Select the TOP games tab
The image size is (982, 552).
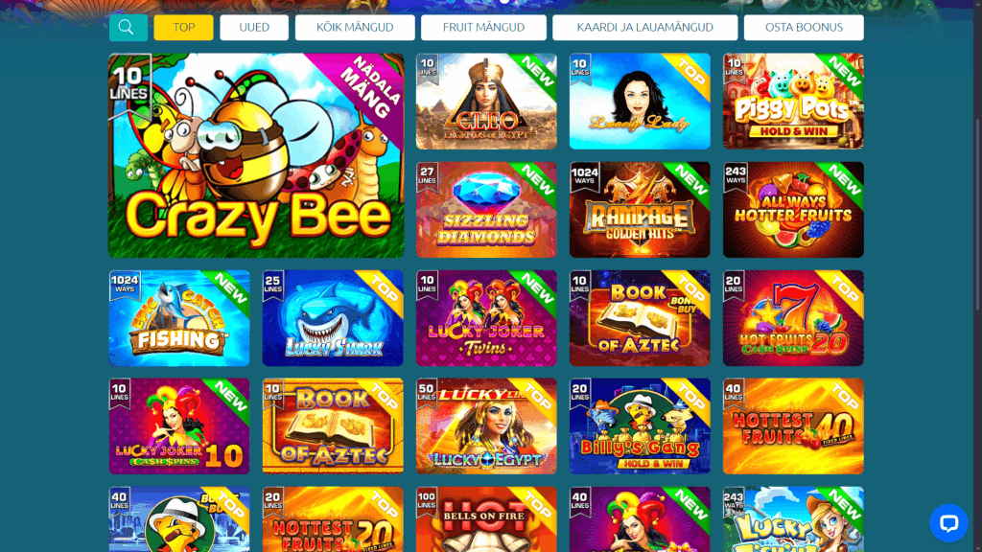point(183,28)
